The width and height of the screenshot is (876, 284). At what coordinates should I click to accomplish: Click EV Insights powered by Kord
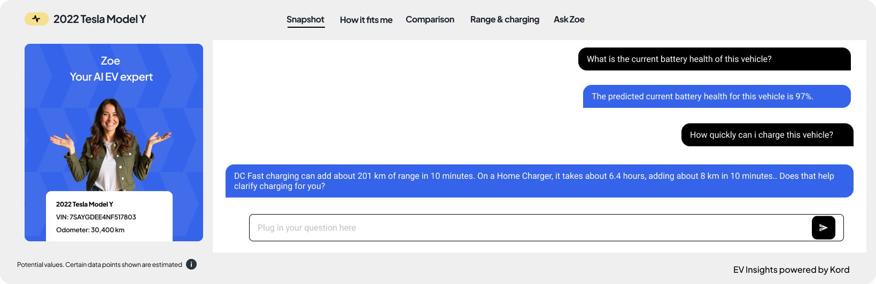pos(791,270)
